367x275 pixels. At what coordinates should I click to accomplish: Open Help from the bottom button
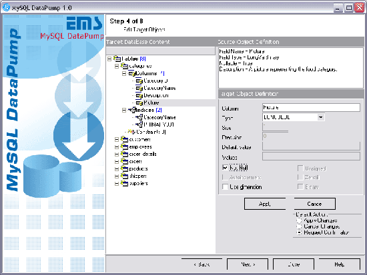[x=340, y=264]
